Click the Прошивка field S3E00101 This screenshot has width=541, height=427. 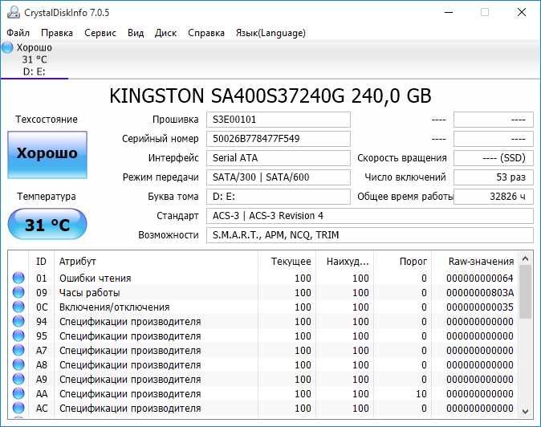(x=279, y=120)
